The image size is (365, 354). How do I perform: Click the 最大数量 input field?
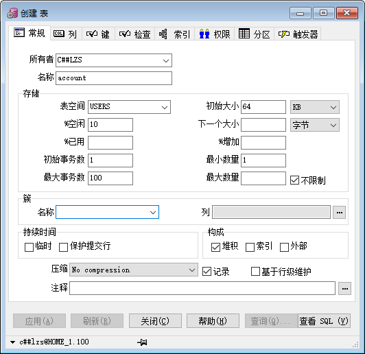263,178
